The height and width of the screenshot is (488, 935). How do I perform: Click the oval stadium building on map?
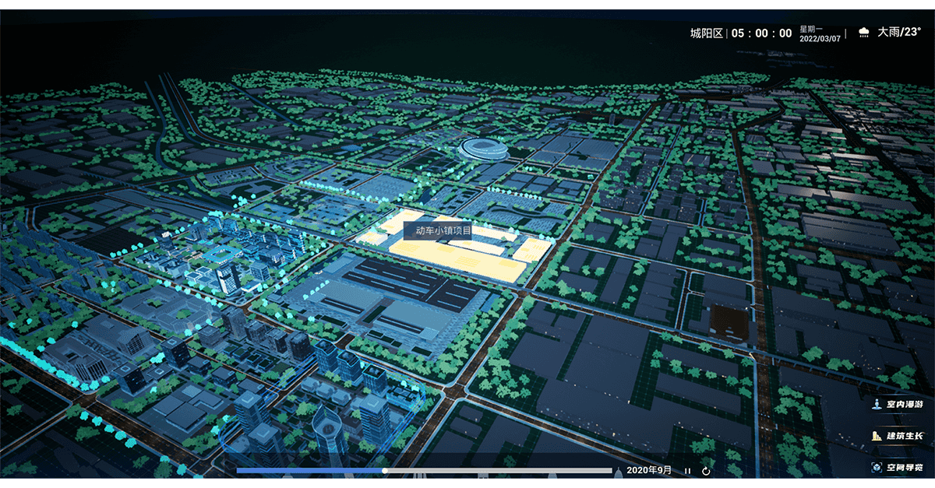(x=484, y=148)
